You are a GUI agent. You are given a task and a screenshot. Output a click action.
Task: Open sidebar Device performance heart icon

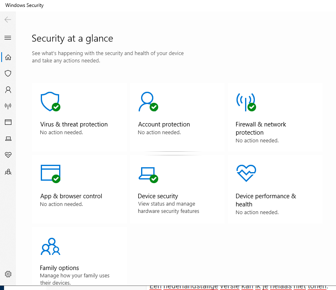(8, 155)
